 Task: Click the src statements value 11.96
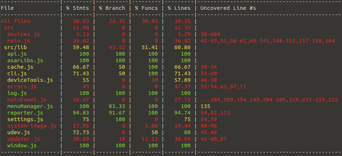[x=81, y=28]
